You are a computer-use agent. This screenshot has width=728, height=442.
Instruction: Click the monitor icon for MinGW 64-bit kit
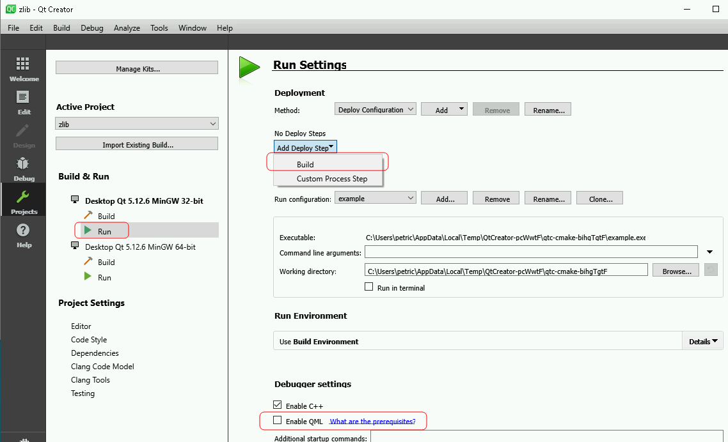tap(74, 245)
